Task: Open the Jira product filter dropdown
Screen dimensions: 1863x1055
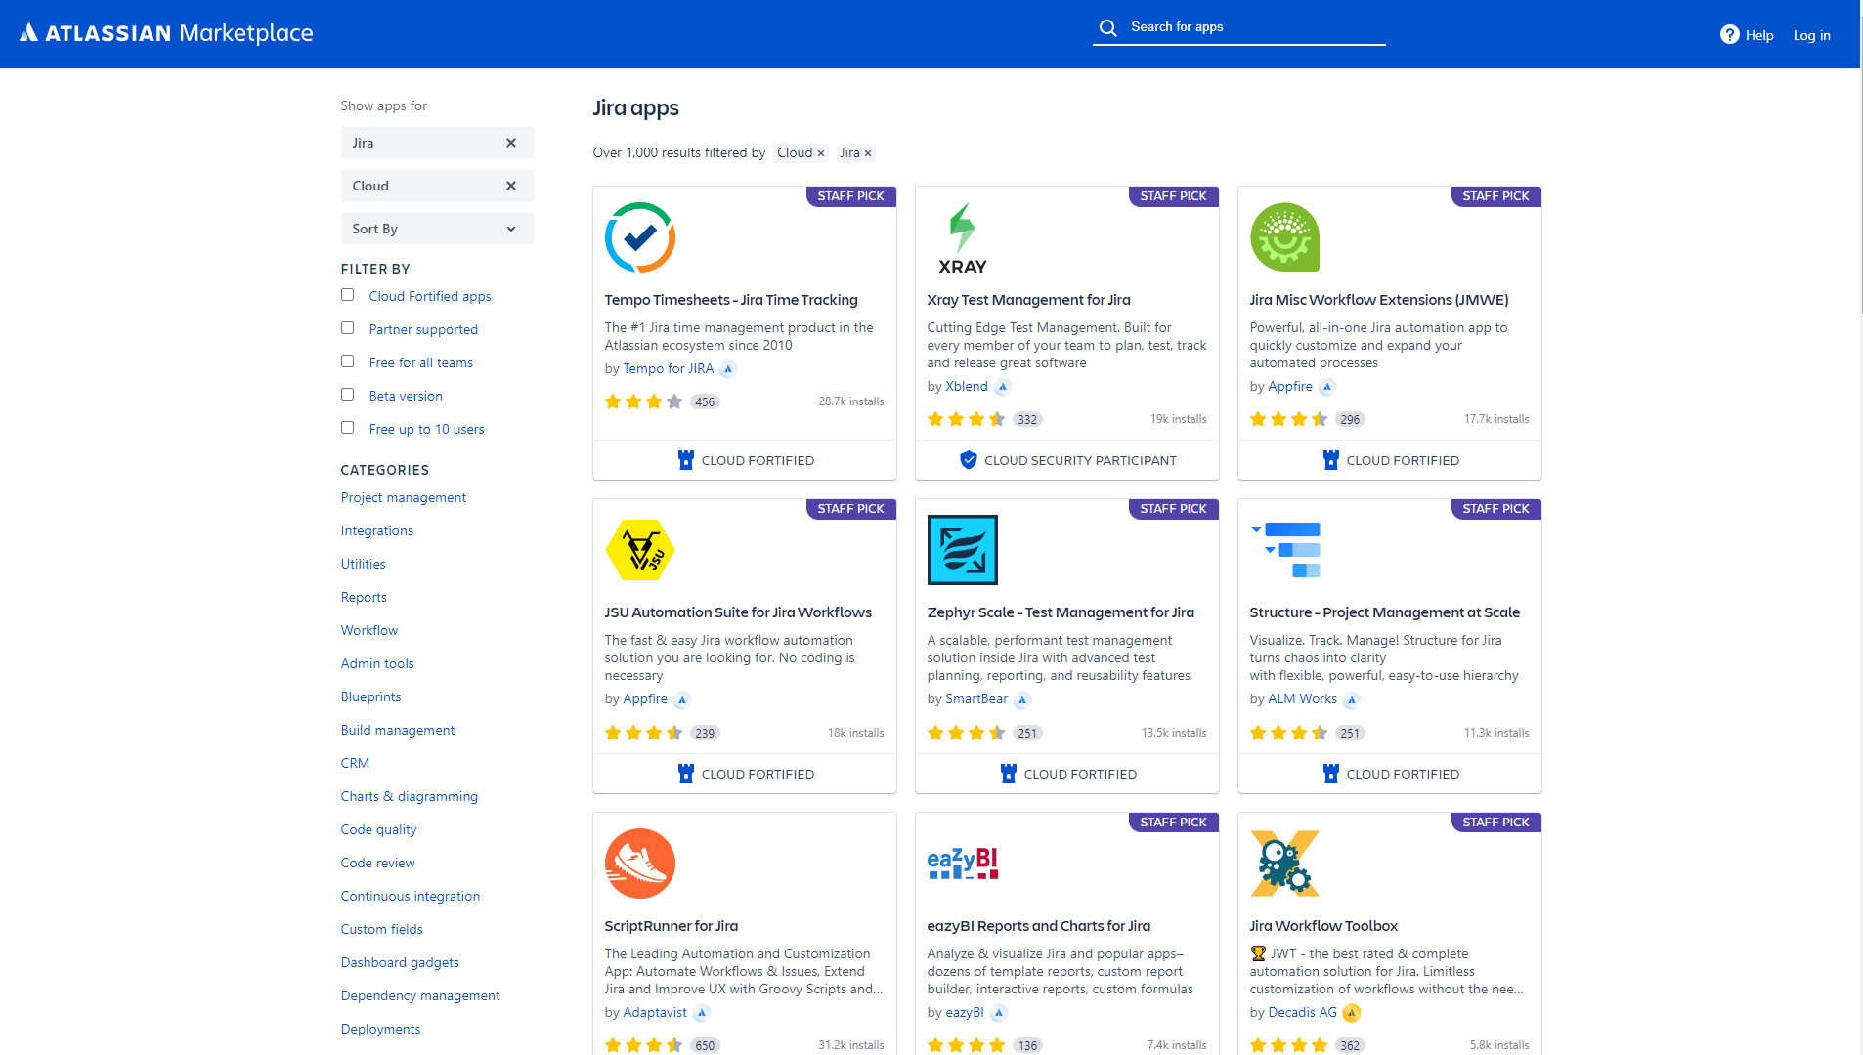Action: (x=437, y=143)
